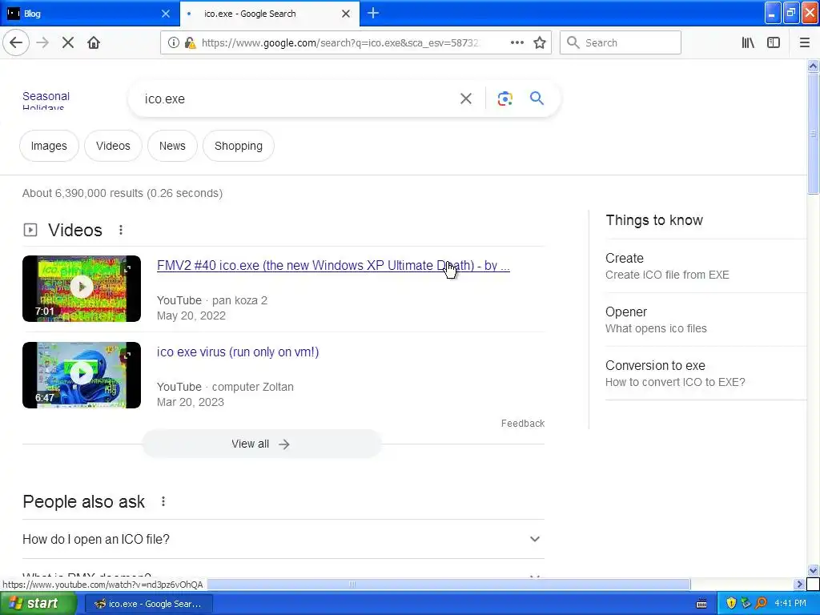This screenshot has width=820, height=615.
Task: Open the Firefox hamburger menu
Action: coord(804,42)
